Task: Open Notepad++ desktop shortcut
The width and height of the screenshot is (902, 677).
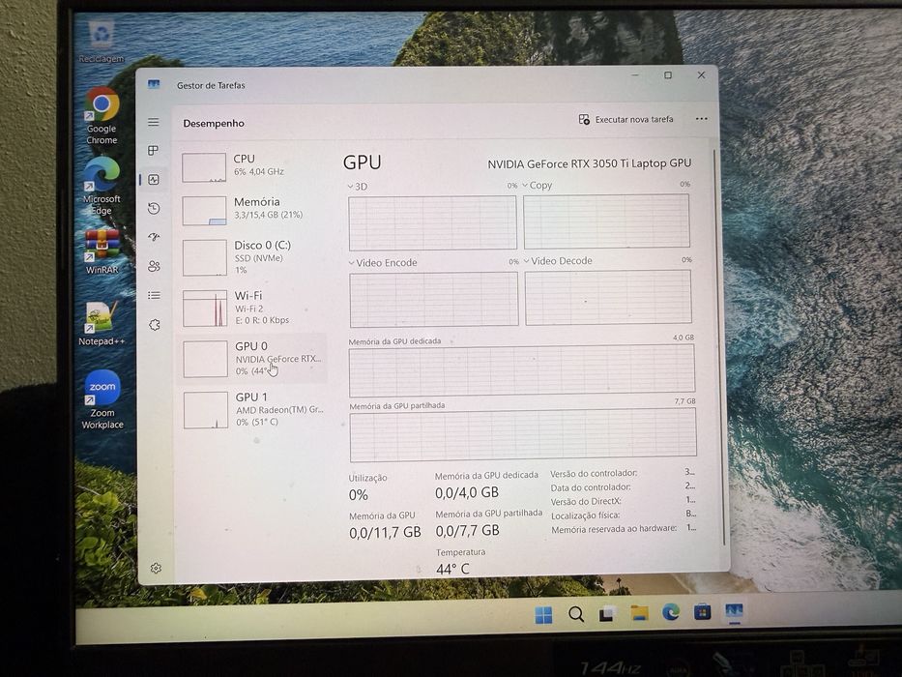Action: (102, 324)
